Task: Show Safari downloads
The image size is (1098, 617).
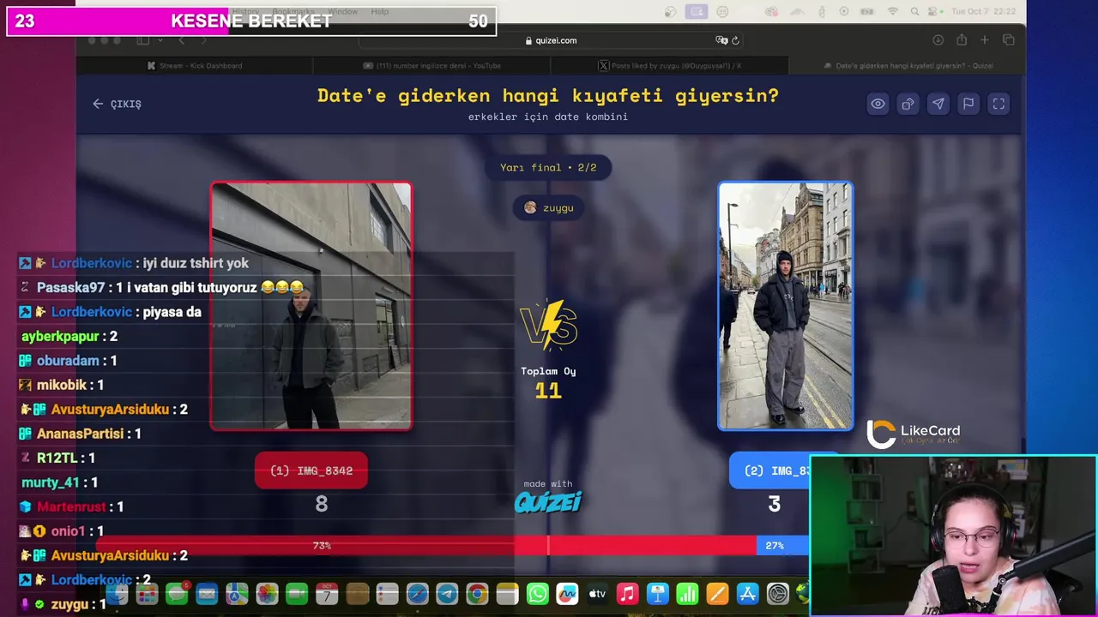Action: (938, 40)
